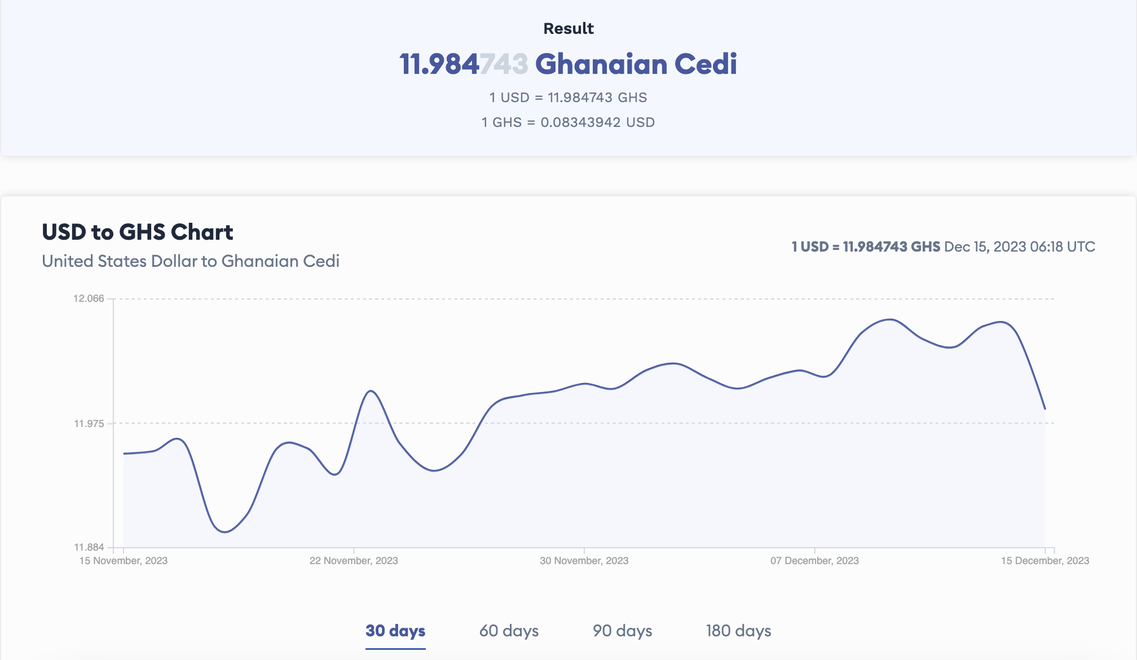Screen dimensions: 1137x660
Task: Select the 90 days time period
Action: pos(623,631)
